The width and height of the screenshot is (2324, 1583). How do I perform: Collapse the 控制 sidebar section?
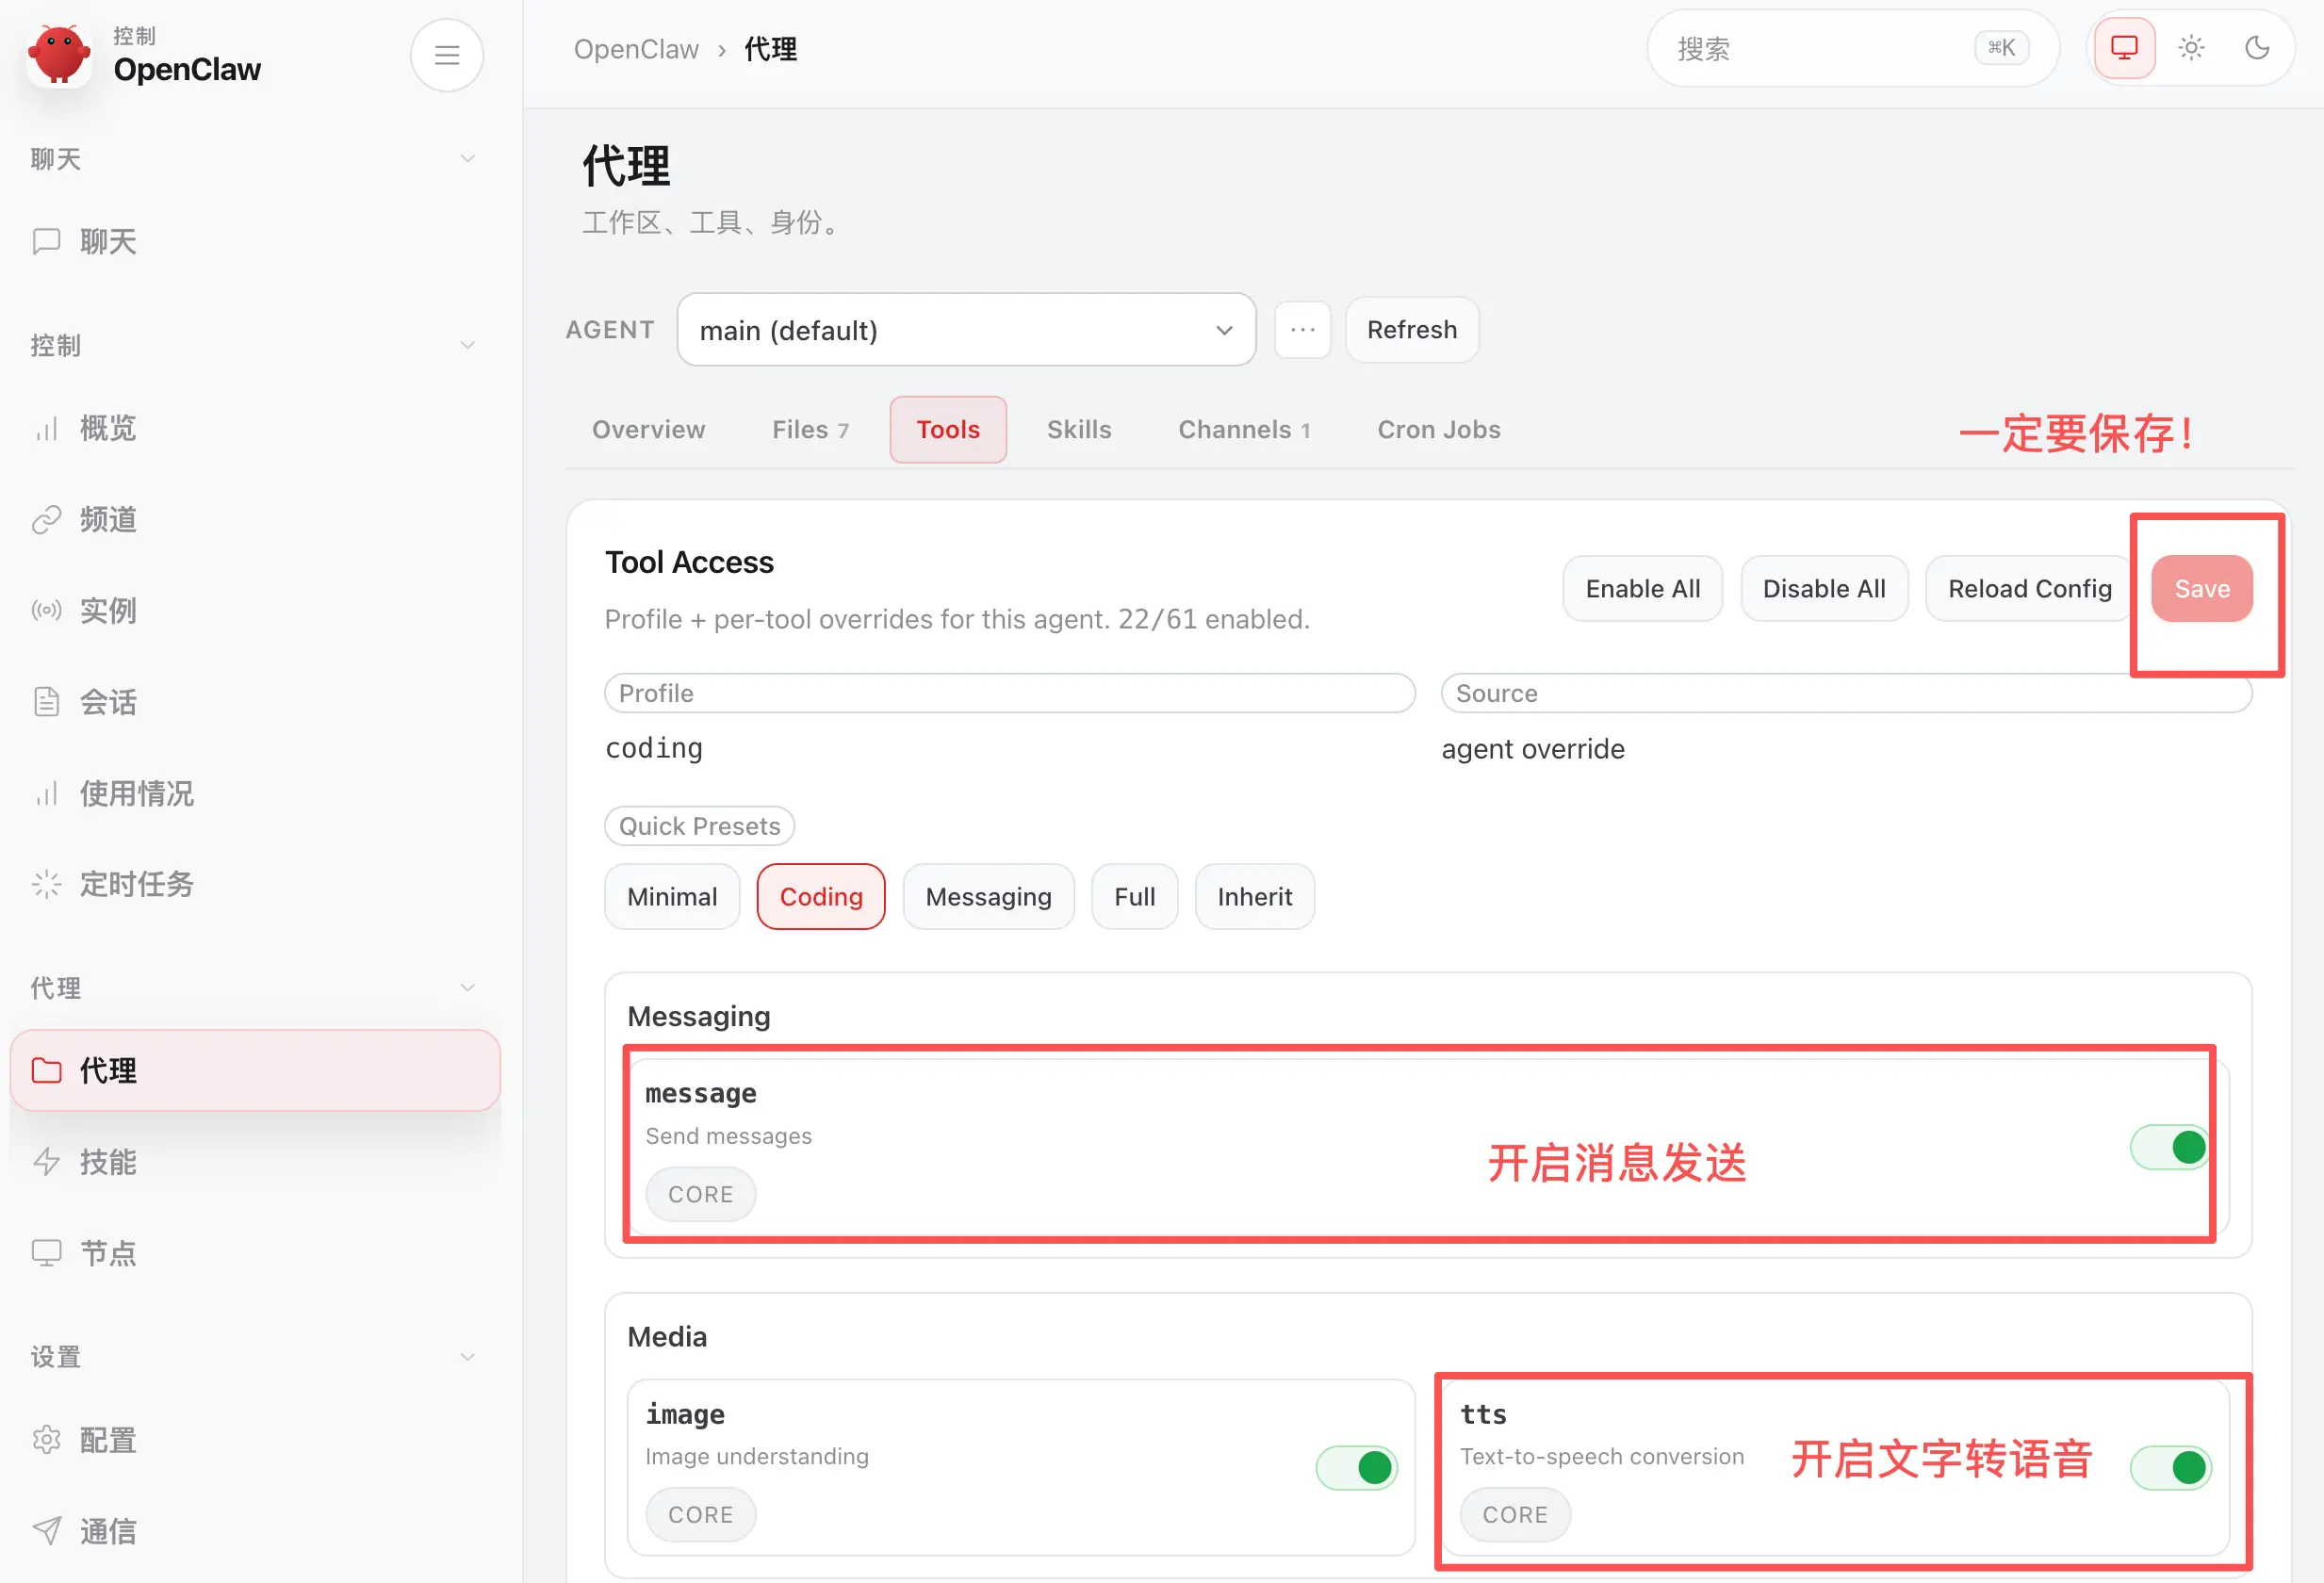click(466, 346)
